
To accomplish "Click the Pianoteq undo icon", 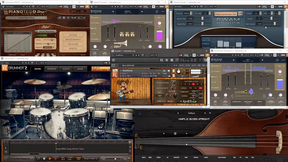I will [x=72, y=18].
